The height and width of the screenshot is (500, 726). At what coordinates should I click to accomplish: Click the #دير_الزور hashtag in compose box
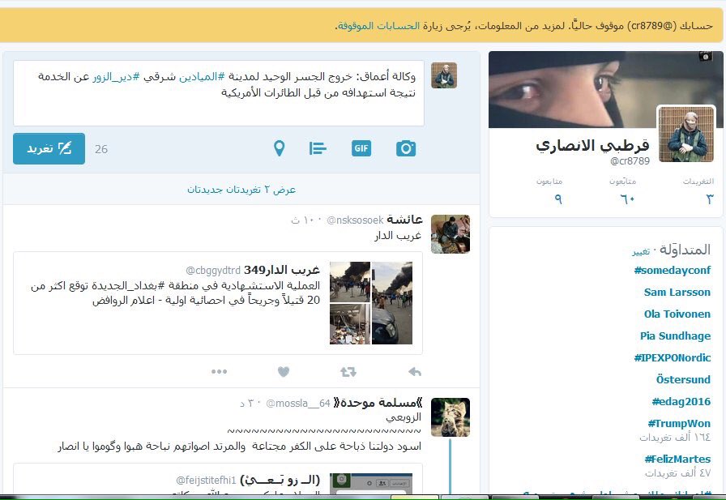(x=116, y=77)
